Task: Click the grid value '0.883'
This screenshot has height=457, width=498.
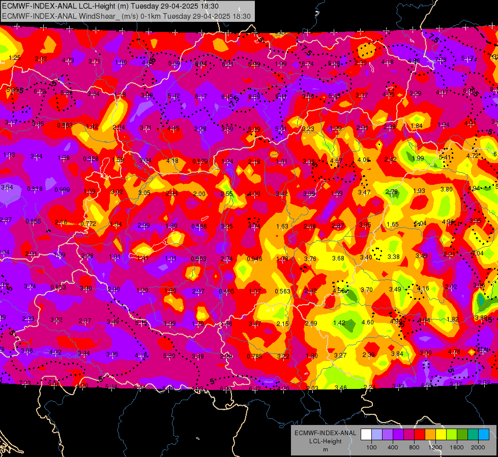Action: [x=65, y=125]
